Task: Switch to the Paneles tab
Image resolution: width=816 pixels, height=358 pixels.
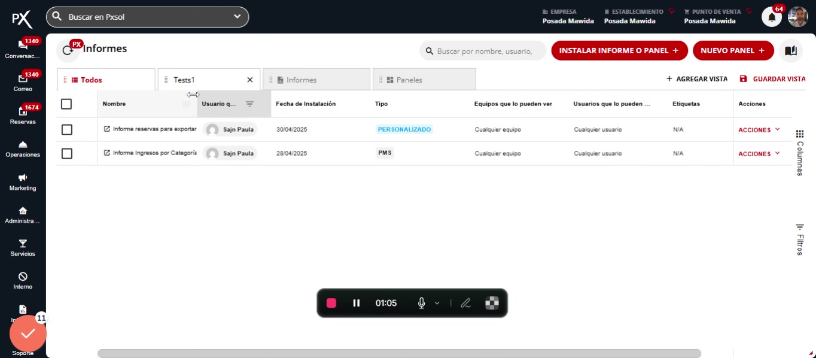Action: [x=424, y=80]
